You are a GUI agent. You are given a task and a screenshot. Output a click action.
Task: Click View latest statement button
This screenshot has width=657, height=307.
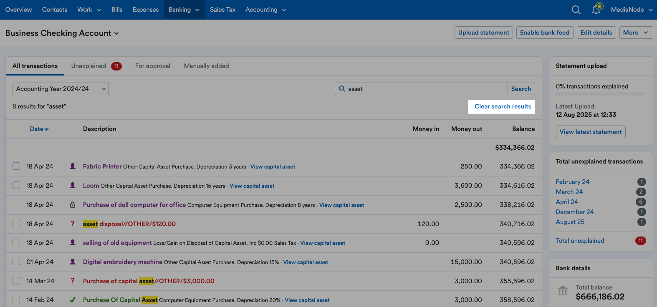click(x=591, y=132)
